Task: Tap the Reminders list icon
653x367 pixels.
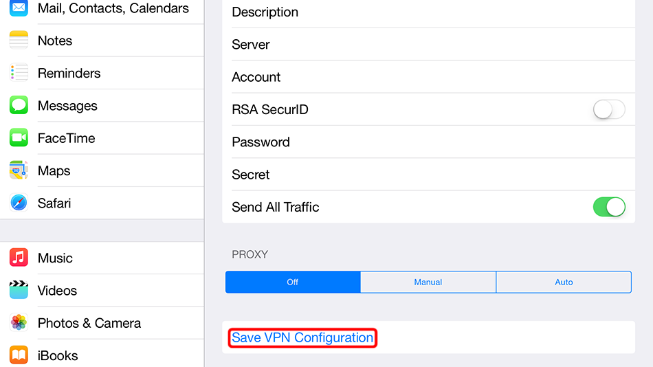Action: (19, 73)
